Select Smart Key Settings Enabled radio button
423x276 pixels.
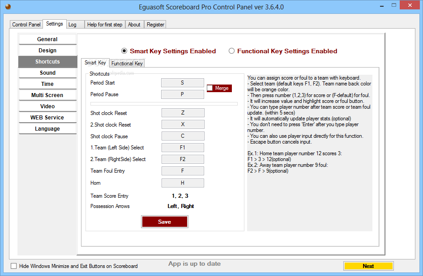(x=124, y=51)
